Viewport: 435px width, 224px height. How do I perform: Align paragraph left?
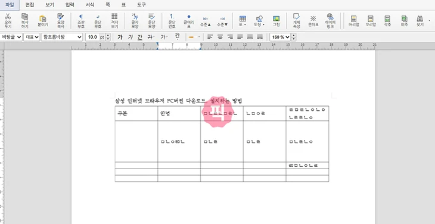(x=210, y=37)
